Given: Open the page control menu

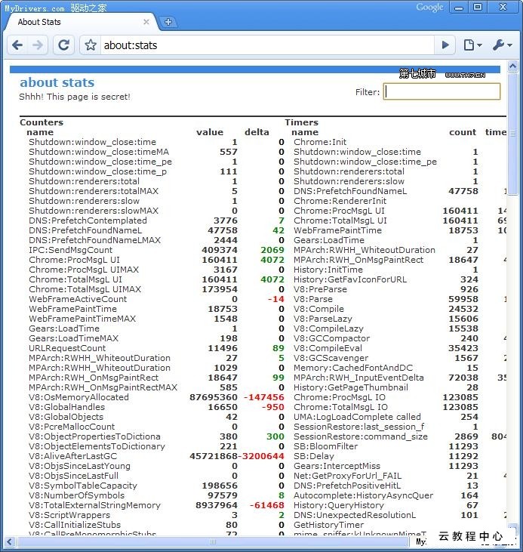Looking at the screenshot, I should (472, 45).
